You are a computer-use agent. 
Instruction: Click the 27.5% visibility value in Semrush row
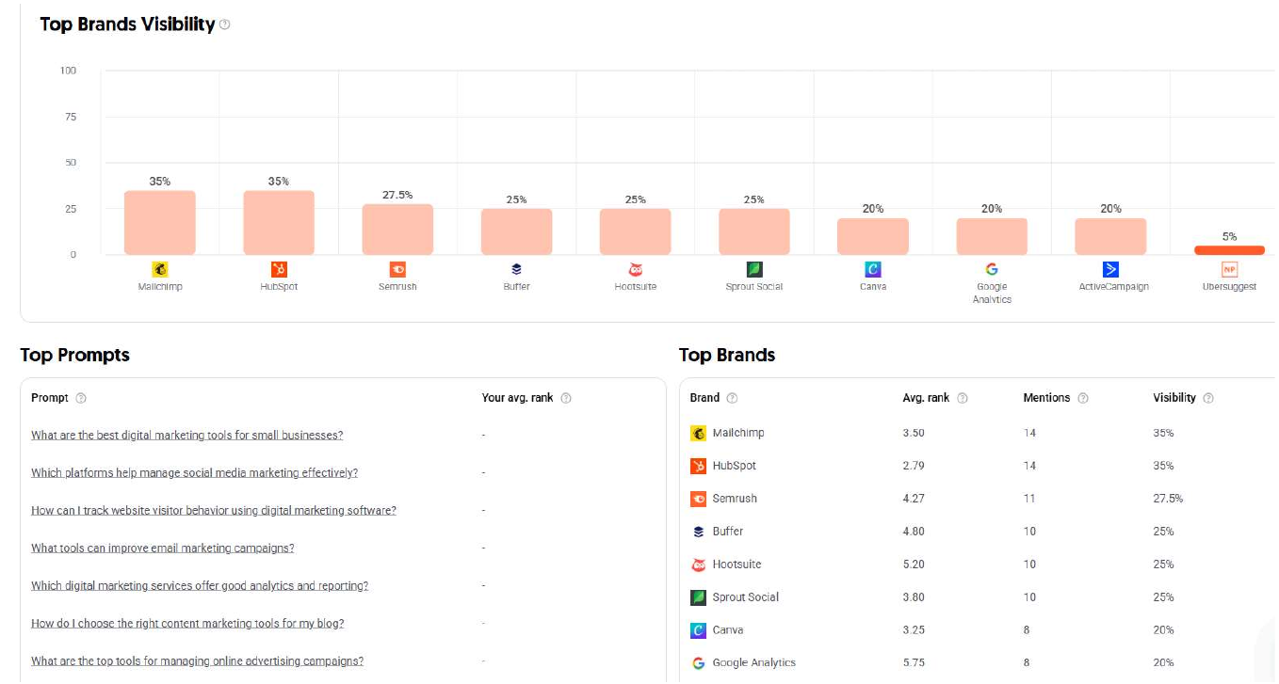tap(1168, 499)
